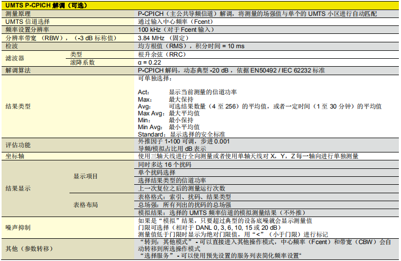This screenshot has height=261, width=401.
Task: Click the 滤波器 row label
Action: (x=15, y=58)
